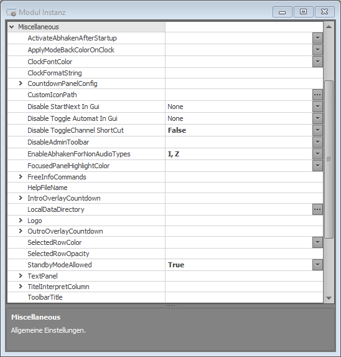
Task: Collapse the Miscellaneous category
Action: coord(12,27)
